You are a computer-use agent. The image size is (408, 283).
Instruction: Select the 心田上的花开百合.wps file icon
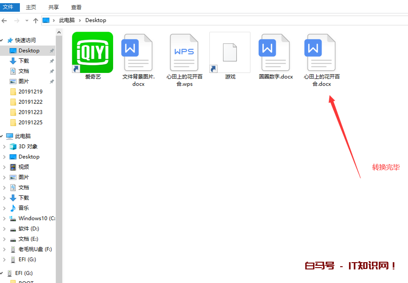pos(184,53)
